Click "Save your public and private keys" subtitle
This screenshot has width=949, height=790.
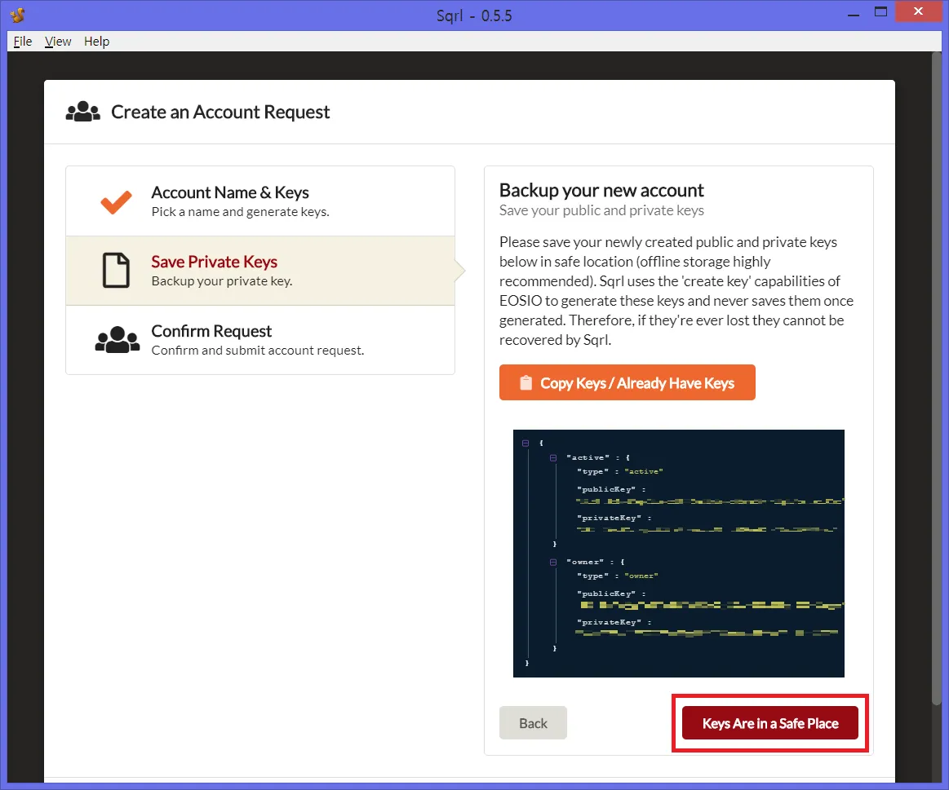[x=601, y=210]
